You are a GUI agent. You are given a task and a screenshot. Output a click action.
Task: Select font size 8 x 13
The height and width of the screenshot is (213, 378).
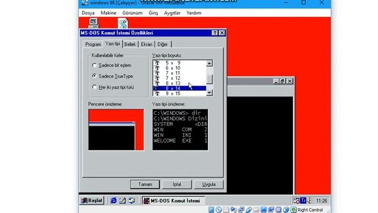180,83
